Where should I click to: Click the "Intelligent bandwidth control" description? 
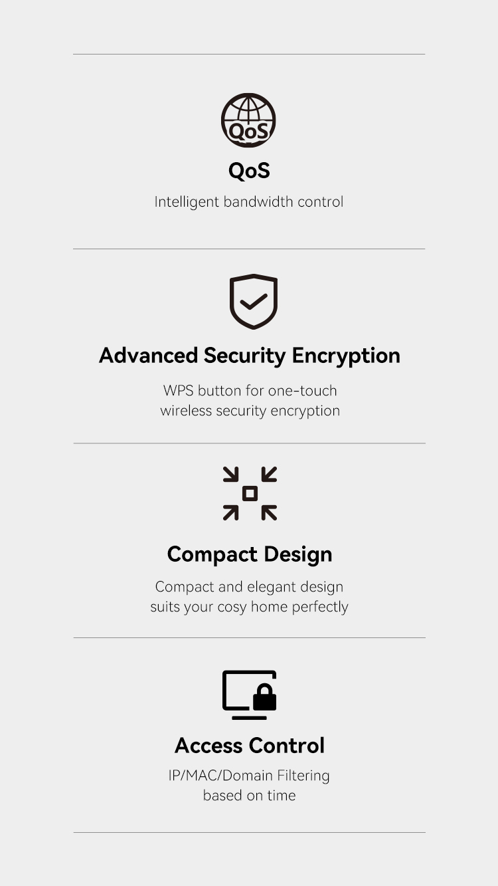pyautogui.click(x=249, y=201)
